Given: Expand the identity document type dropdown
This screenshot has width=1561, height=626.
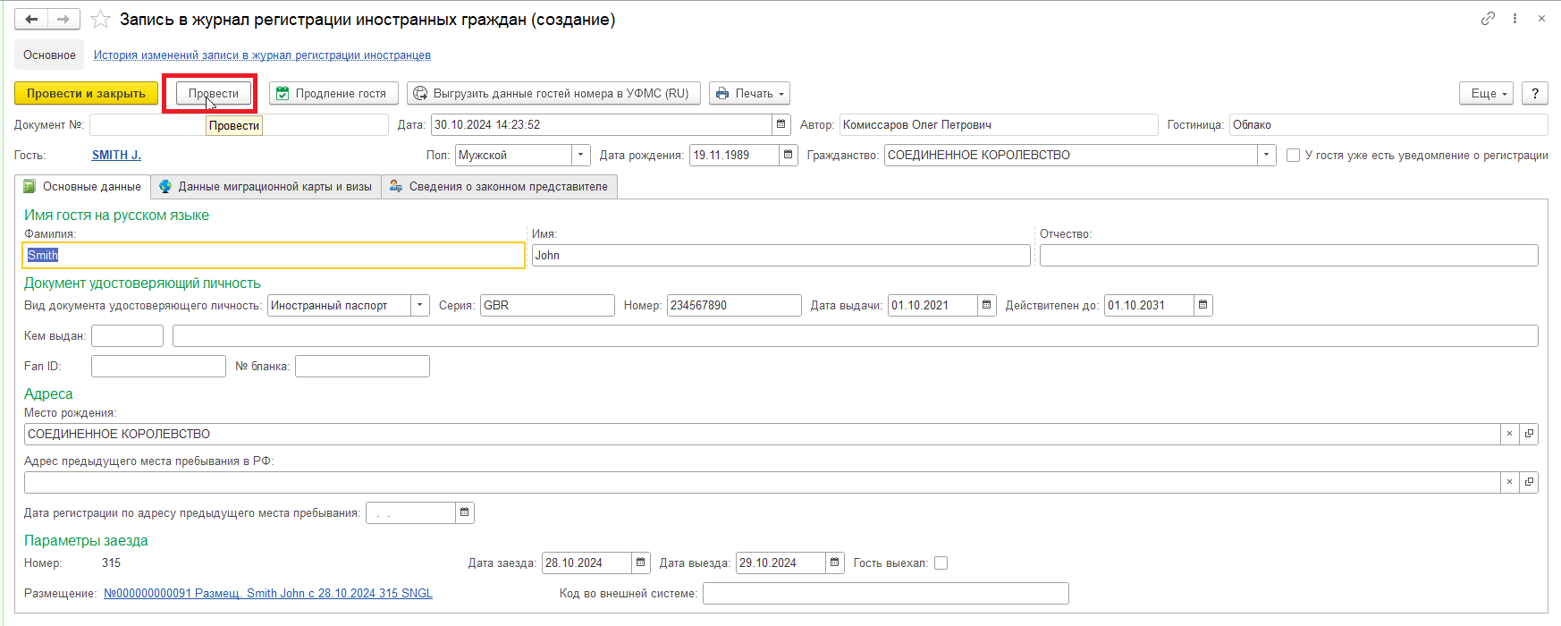Looking at the screenshot, I should coord(420,305).
